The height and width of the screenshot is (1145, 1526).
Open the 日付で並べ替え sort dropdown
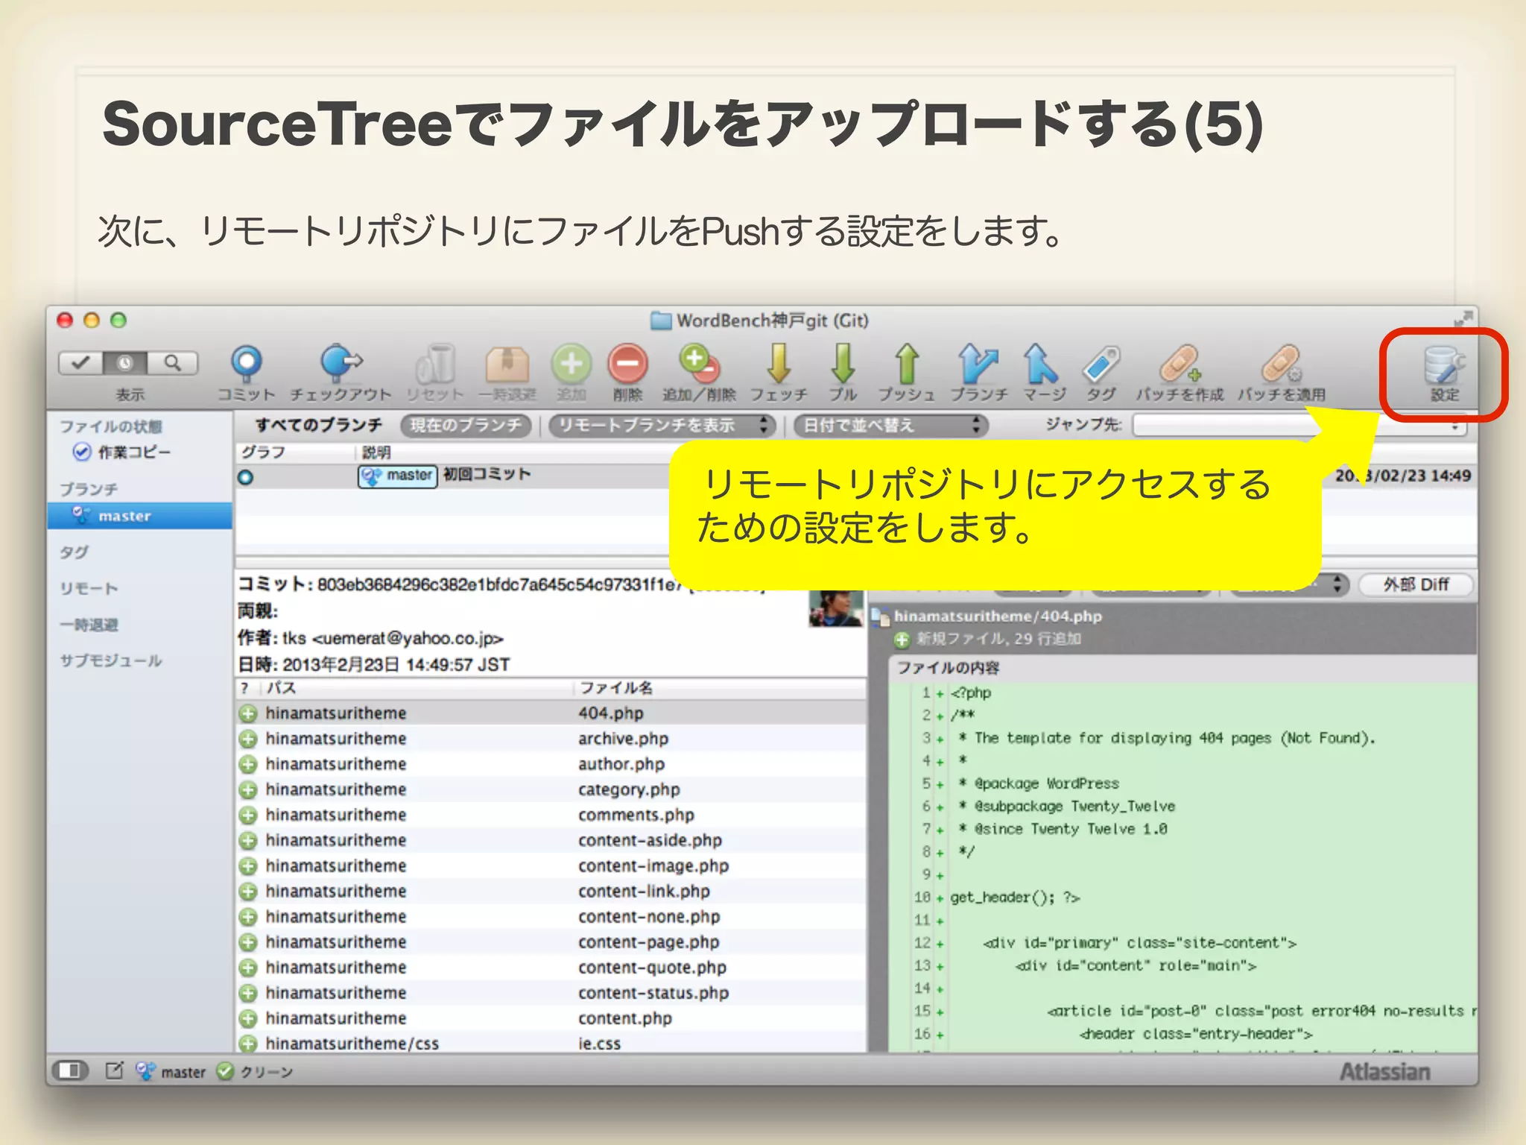[890, 426]
